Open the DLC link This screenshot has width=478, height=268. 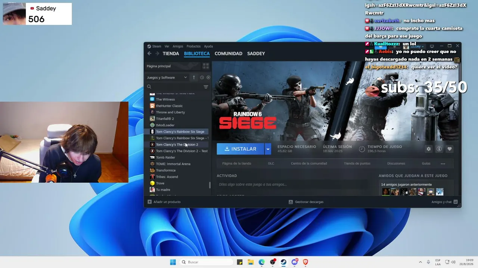pyautogui.click(x=271, y=163)
